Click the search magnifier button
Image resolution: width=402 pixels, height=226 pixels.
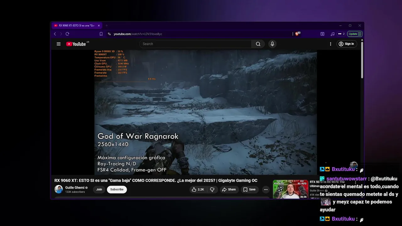(x=258, y=44)
